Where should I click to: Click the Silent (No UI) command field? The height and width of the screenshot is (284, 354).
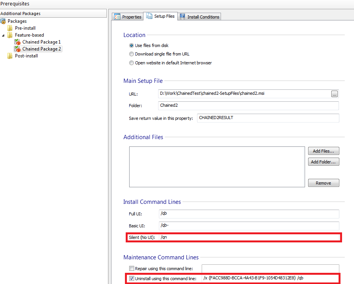pyautogui.click(x=249, y=237)
